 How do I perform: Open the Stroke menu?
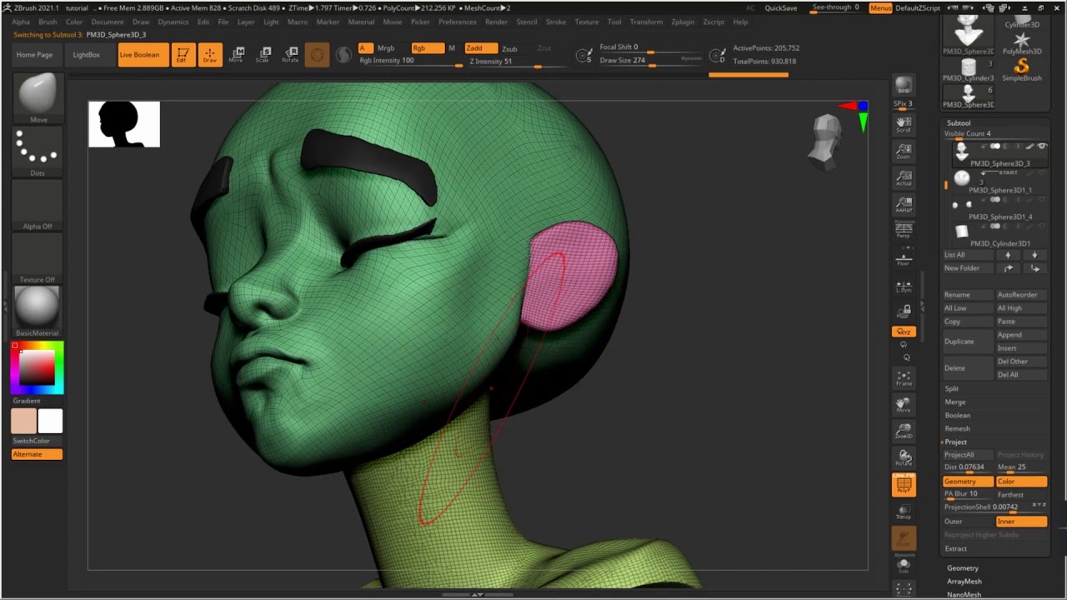coord(556,22)
